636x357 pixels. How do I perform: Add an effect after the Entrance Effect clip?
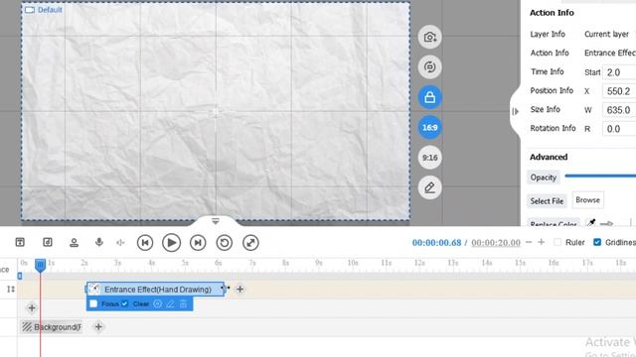pos(239,289)
